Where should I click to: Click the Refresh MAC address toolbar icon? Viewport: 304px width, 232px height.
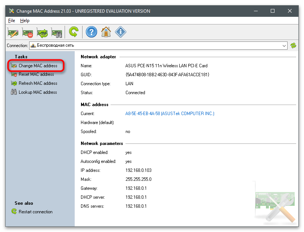point(42,32)
